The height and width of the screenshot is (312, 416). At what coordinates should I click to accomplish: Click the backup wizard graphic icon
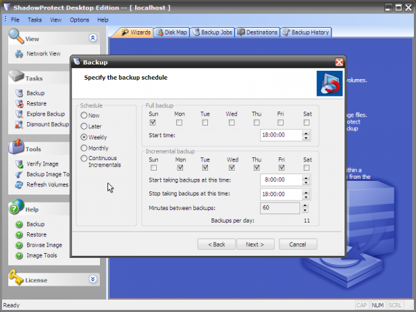[x=329, y=83]
